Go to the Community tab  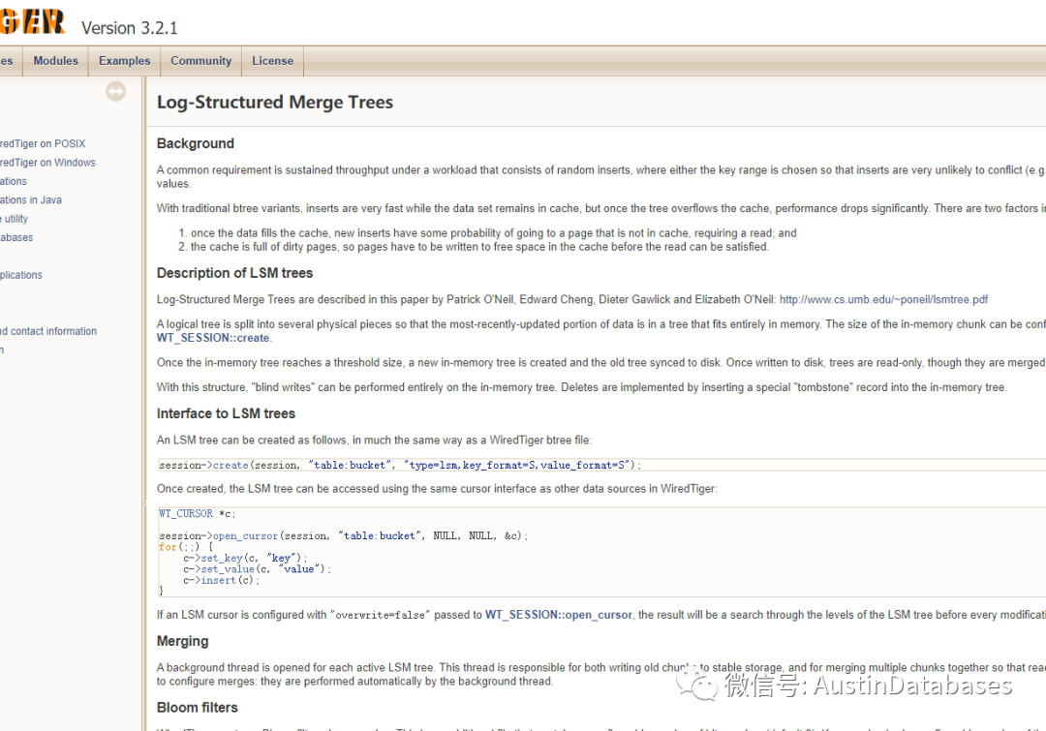(x=200, y=61)
